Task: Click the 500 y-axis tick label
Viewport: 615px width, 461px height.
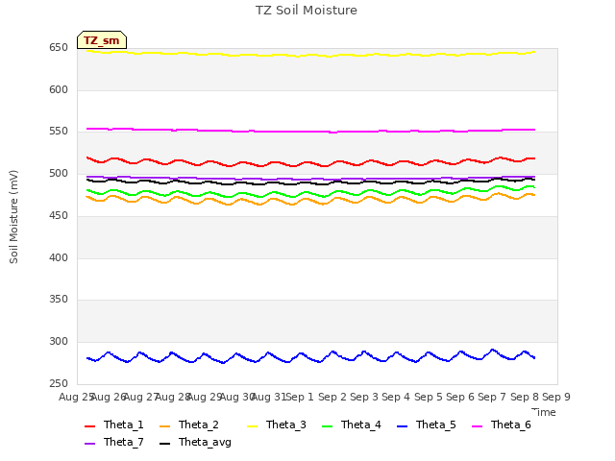Action: tap(59, 174)
